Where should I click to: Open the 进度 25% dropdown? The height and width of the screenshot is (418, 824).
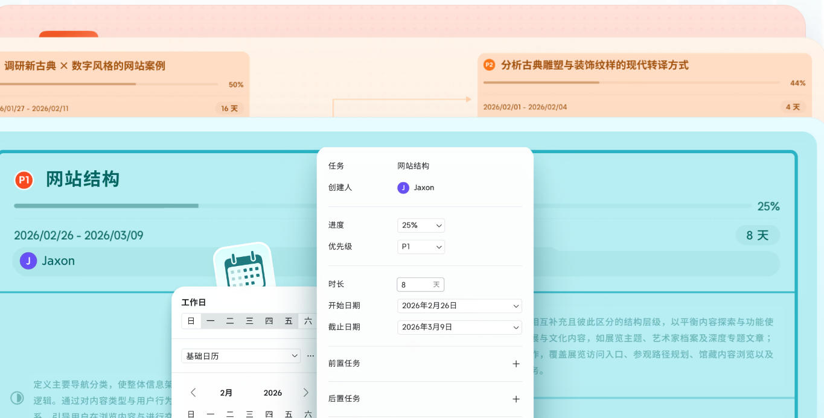pyautogui.click(x=421, y=225)
